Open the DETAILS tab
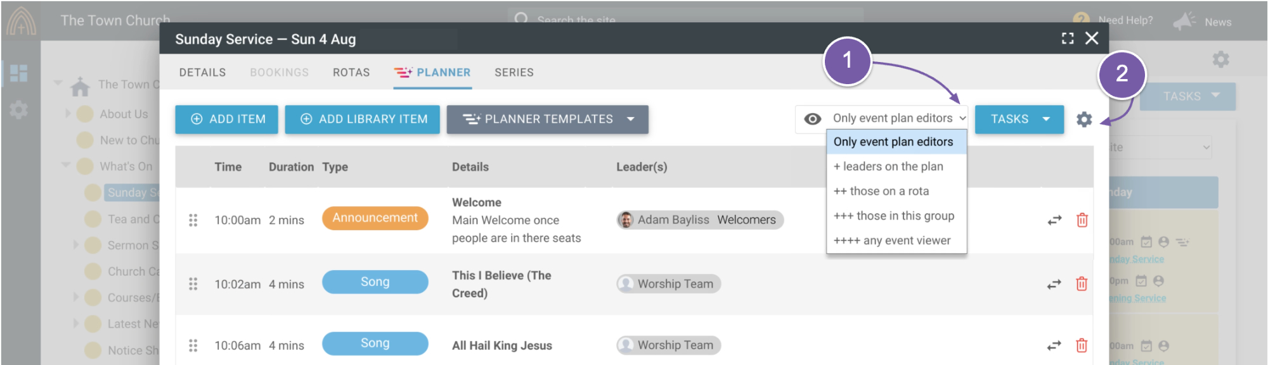The width and height of the screenshot is (1268, 365). point(202,73)
